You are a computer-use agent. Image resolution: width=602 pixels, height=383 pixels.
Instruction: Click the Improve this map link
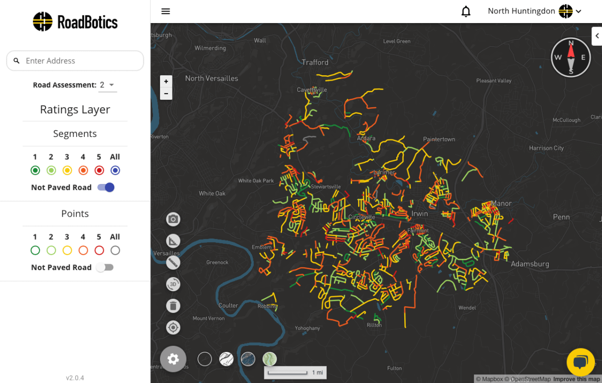click(576, 379)
